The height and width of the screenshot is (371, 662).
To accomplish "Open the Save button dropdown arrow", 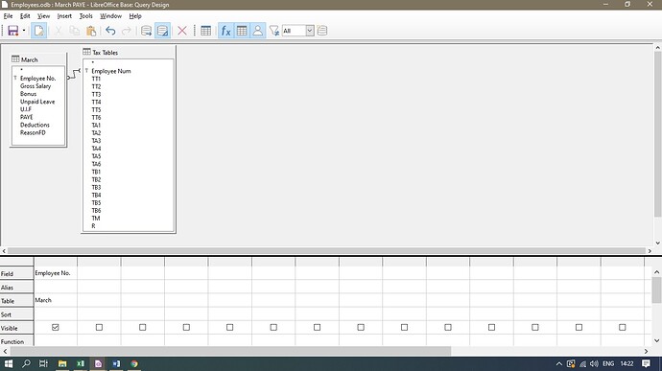I will (x=24, y=31).
